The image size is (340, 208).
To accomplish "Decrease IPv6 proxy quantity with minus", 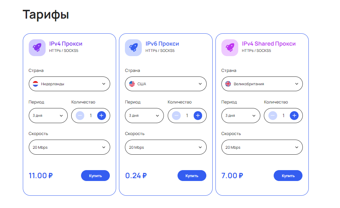I will tap(176, 115).
